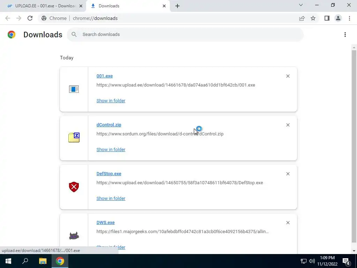Focus the Search downloads field
357x268 pixels.
tap(185, 35)
